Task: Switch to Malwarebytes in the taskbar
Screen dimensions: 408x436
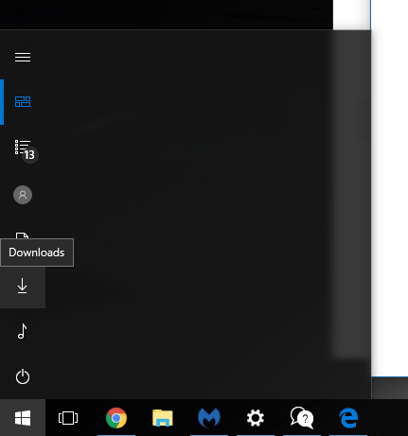Action: (x=209, y=418)
